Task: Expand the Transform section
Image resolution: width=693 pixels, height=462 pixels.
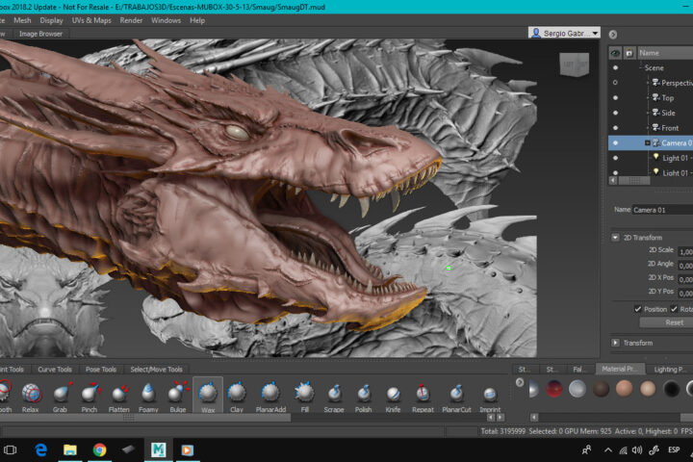Action: 615,343
